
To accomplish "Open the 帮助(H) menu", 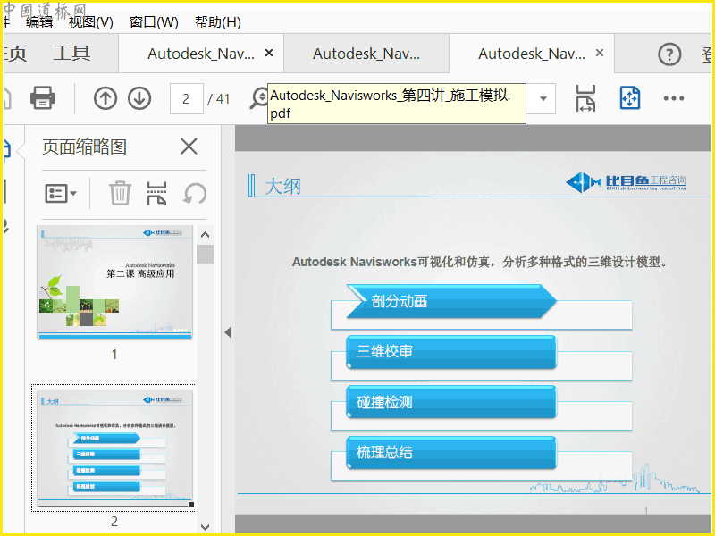I will tap(218, 21).
